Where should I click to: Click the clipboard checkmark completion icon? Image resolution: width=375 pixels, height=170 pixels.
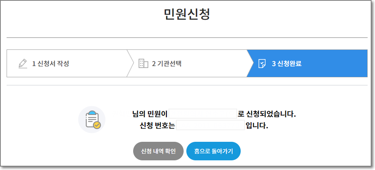[x=92, y=119]
